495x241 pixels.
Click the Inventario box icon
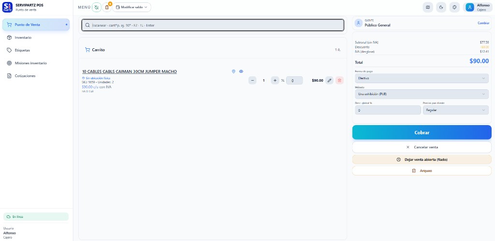pyautogui.click(x=9, y=38)
